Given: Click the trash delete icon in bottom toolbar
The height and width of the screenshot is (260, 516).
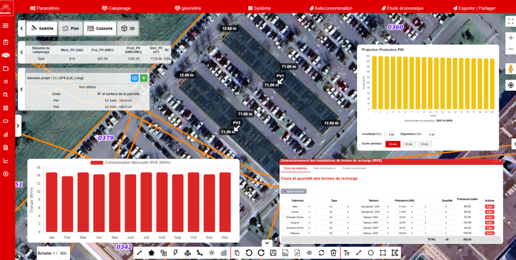Looking at the screenshot, I should pos(333,253).
